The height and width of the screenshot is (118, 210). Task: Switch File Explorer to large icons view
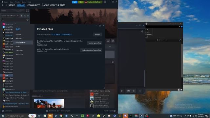(x=181, y=90)
